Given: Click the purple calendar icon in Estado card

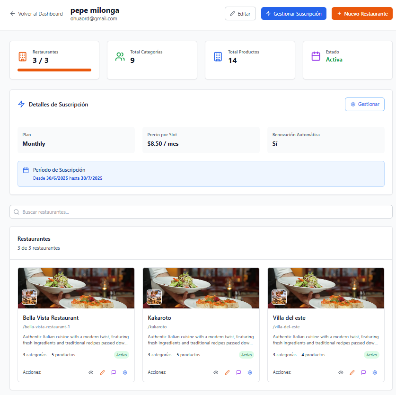Looking at the screenshot, I should (x=316, y=56).
